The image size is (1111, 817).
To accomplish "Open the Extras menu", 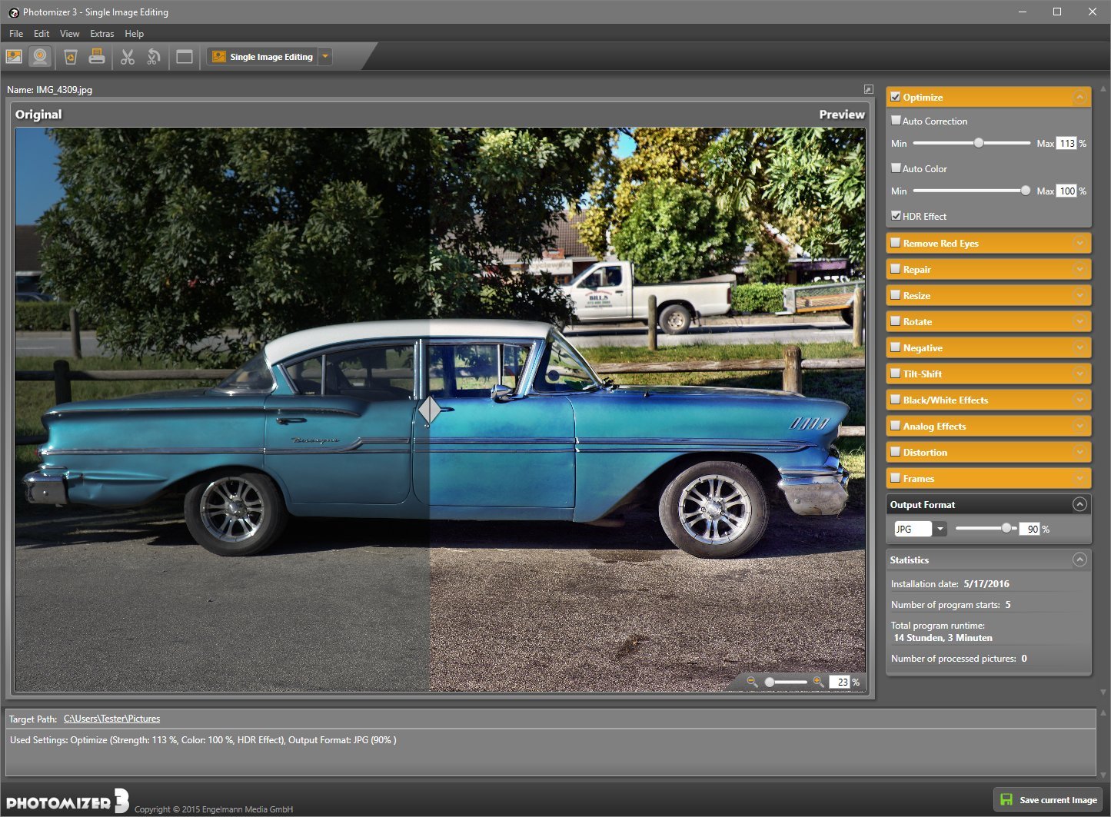I will click(101, 34).
